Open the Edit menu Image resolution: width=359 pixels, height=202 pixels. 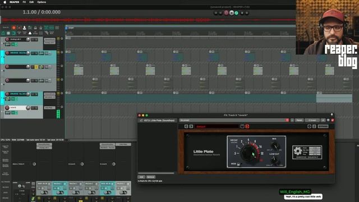click(31, 2)
